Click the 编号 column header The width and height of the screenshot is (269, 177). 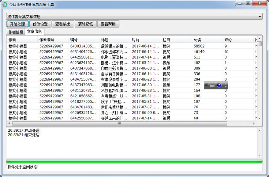point(84,40)
